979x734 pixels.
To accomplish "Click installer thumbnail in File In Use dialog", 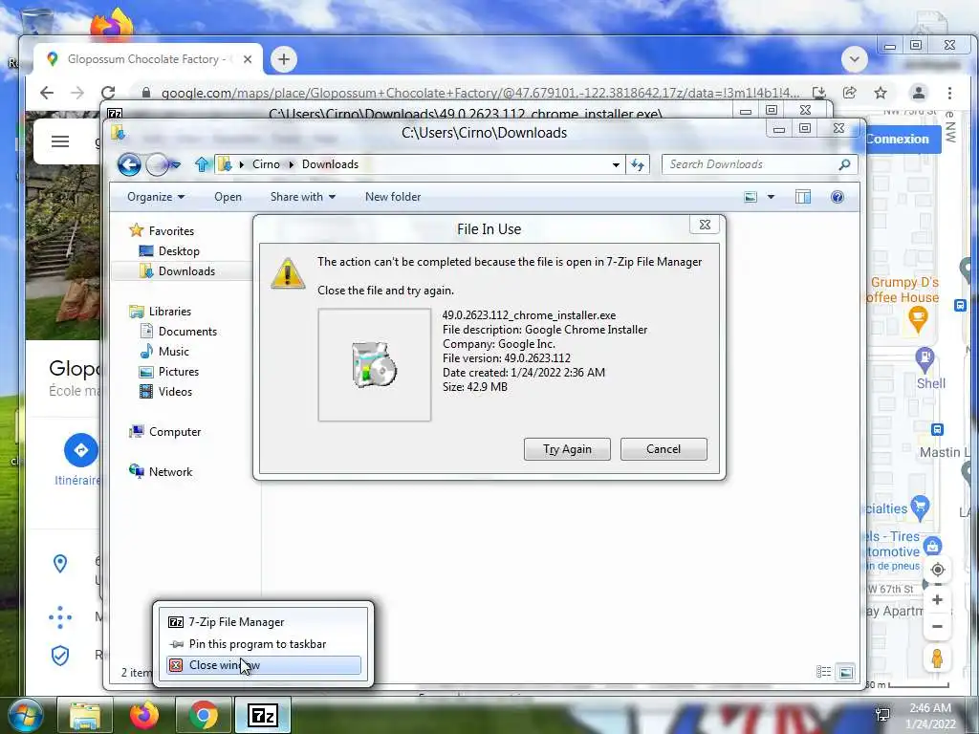I will (375, 364).
